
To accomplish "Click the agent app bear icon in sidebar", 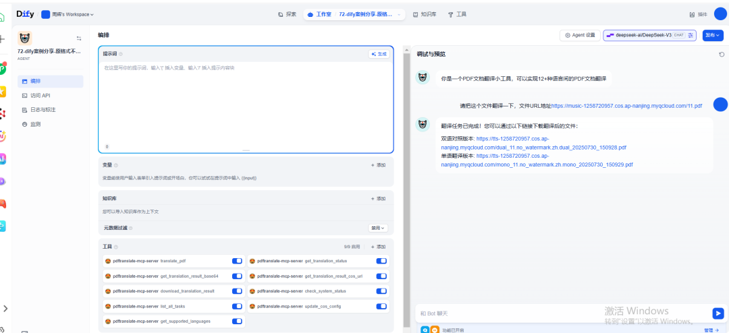I will [25, 38].
